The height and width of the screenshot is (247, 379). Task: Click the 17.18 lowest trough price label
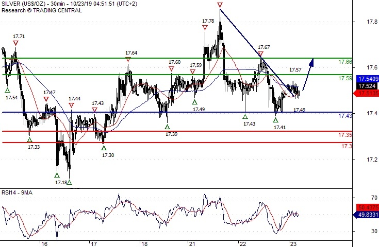click(61, 183)
